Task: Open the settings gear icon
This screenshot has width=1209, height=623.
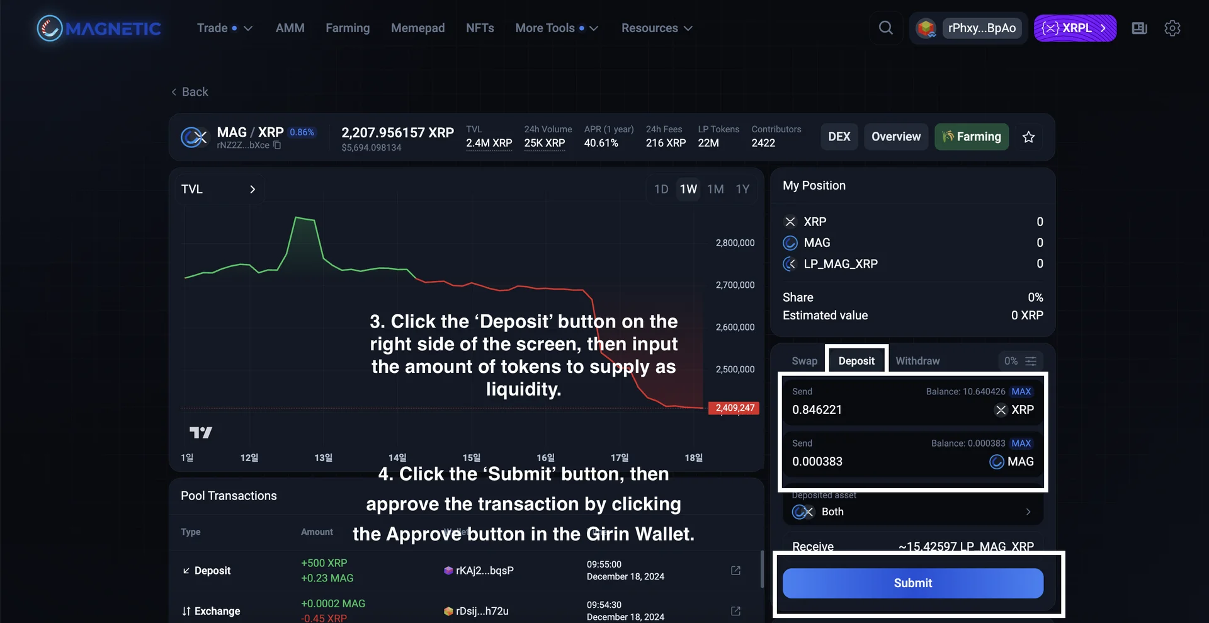Action: (x=1172, y=28)
